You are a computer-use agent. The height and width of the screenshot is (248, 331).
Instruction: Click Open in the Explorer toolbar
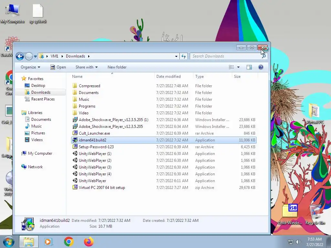(58, 67)
